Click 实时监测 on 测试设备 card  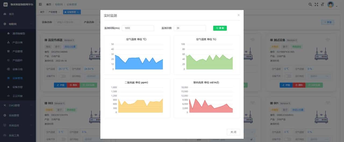314,85
